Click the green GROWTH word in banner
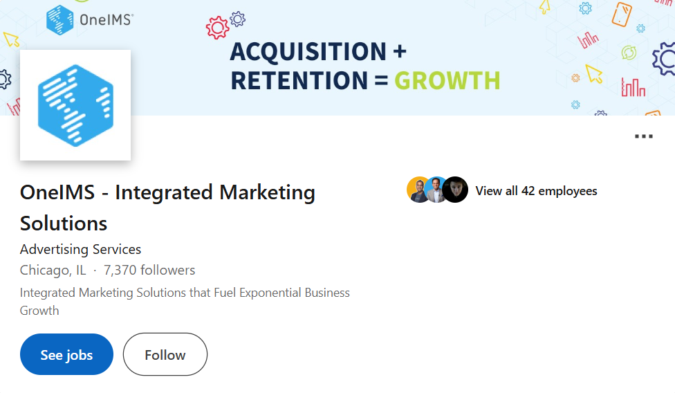 tap(447, 80)
